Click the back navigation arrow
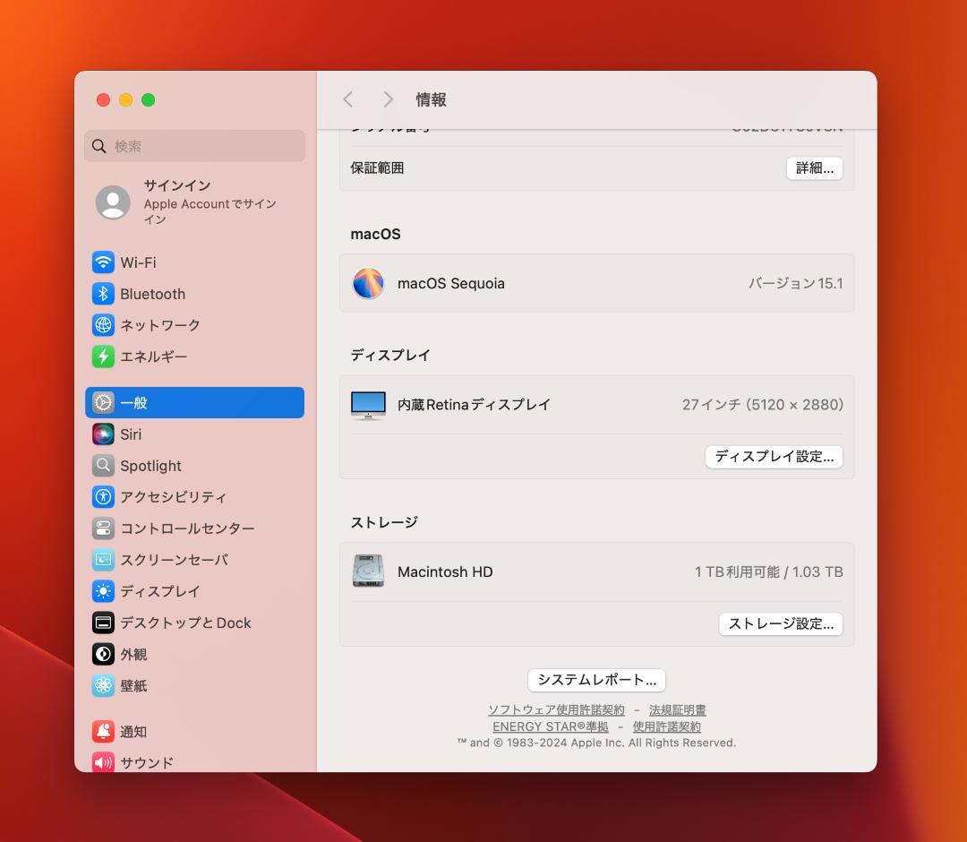The width and height of the screenshot is (967, 842). click(348, 99)
